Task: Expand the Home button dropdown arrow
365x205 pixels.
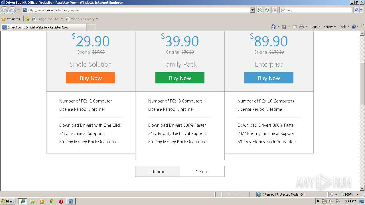Action: (x=279, y=27)
